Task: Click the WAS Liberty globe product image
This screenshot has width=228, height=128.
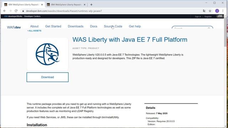Action: pyautogui.click(x=47, y=54)
